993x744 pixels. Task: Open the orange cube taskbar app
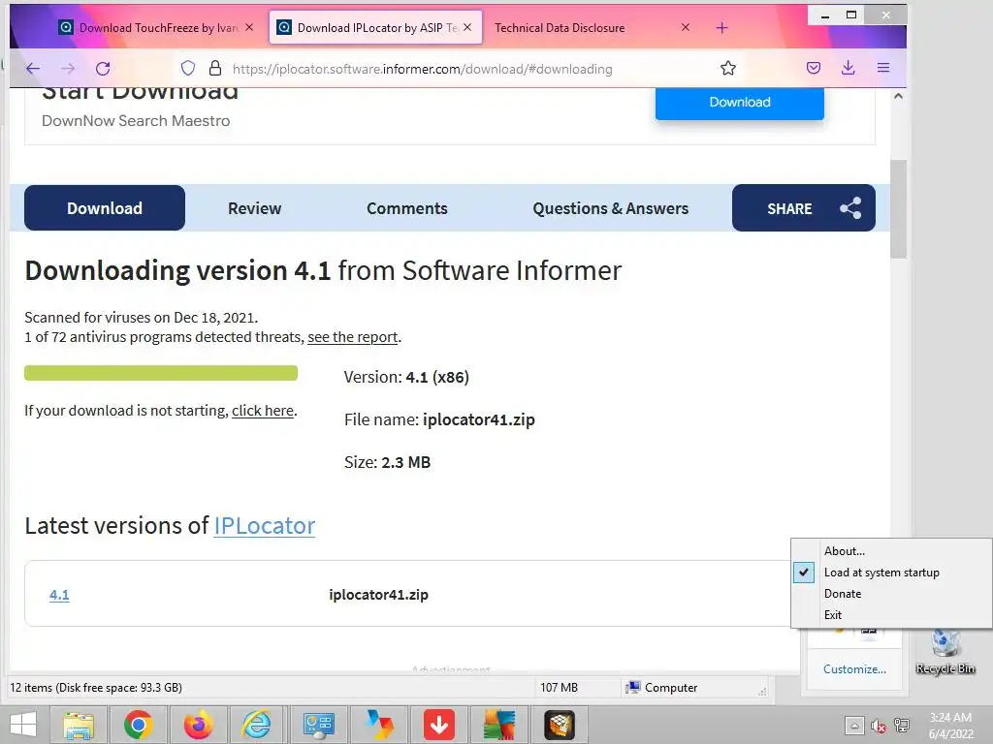(x=560, y=725)
